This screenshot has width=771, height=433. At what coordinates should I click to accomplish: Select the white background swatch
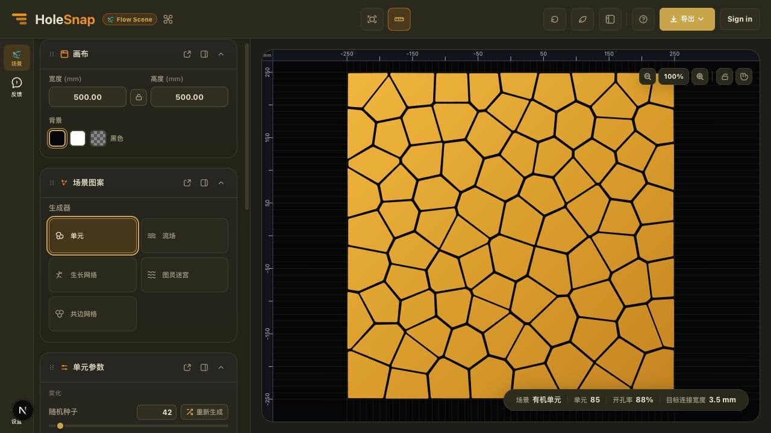pos(78,138)
